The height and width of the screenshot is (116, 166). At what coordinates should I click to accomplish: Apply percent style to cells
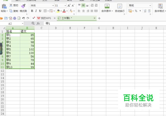click(136, 11)
